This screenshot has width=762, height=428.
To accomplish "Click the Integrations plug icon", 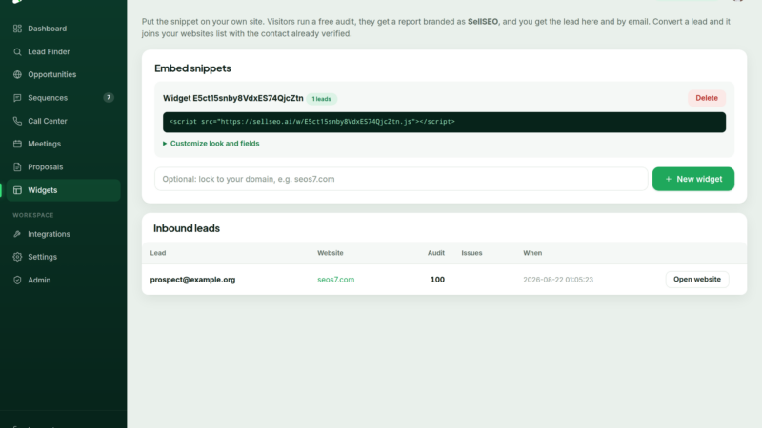I will pyautogui.click(x=17, y=234).
